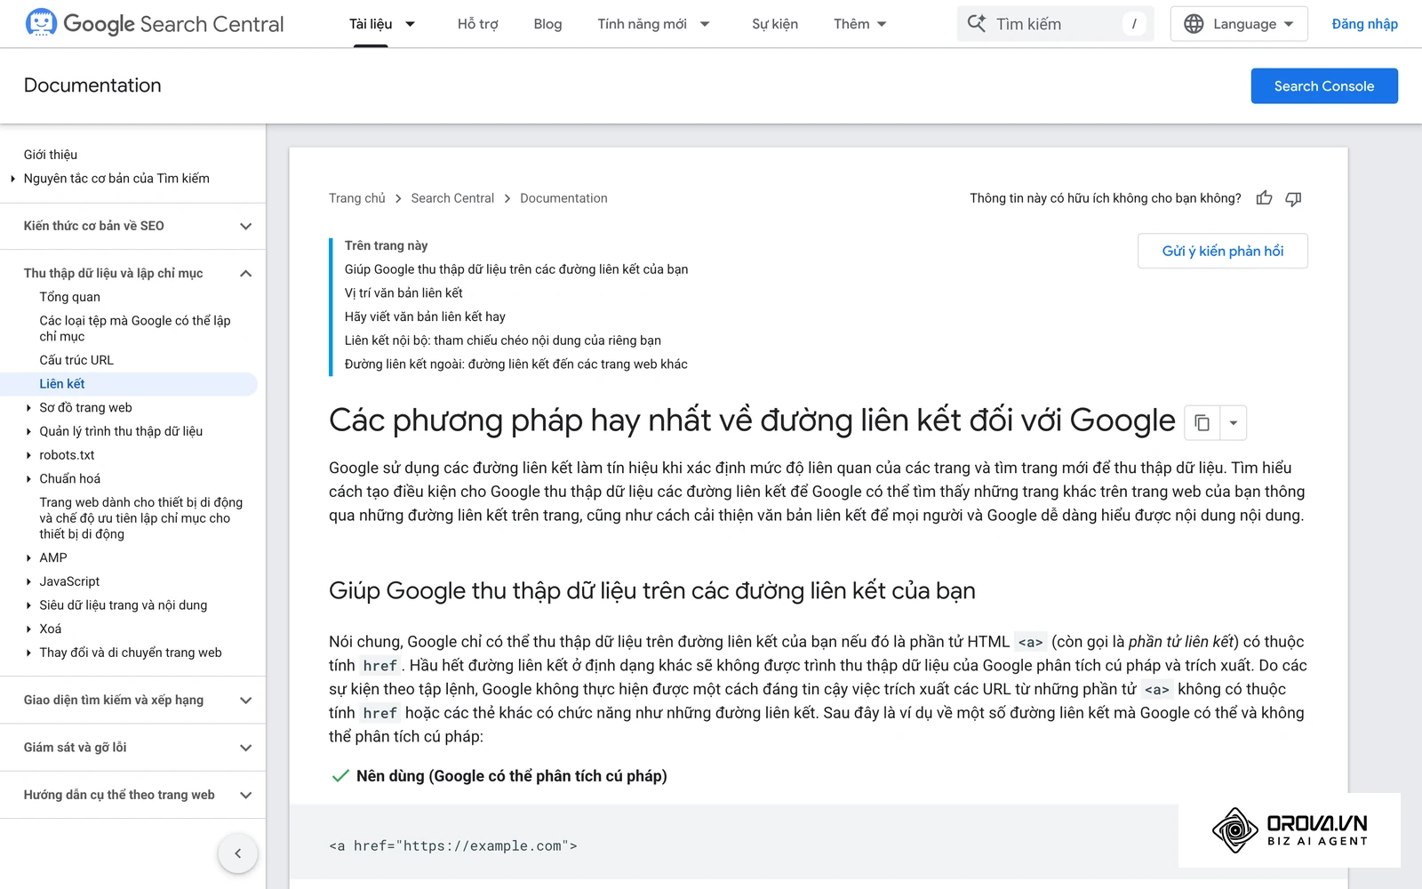The image size is (1422, 889).
Task: Expand the Giám sát và gỡ lỗi section
Action: coord(246,748)
